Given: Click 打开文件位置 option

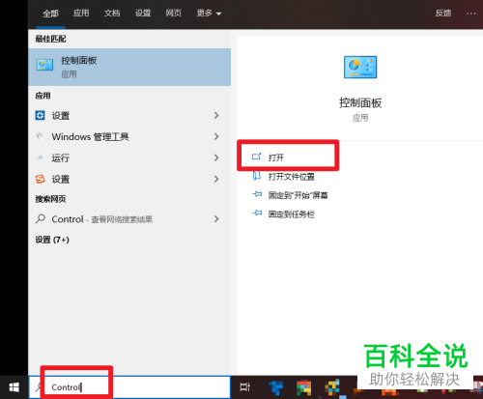Looking at the screenshot, I should (x=292, y=177).
